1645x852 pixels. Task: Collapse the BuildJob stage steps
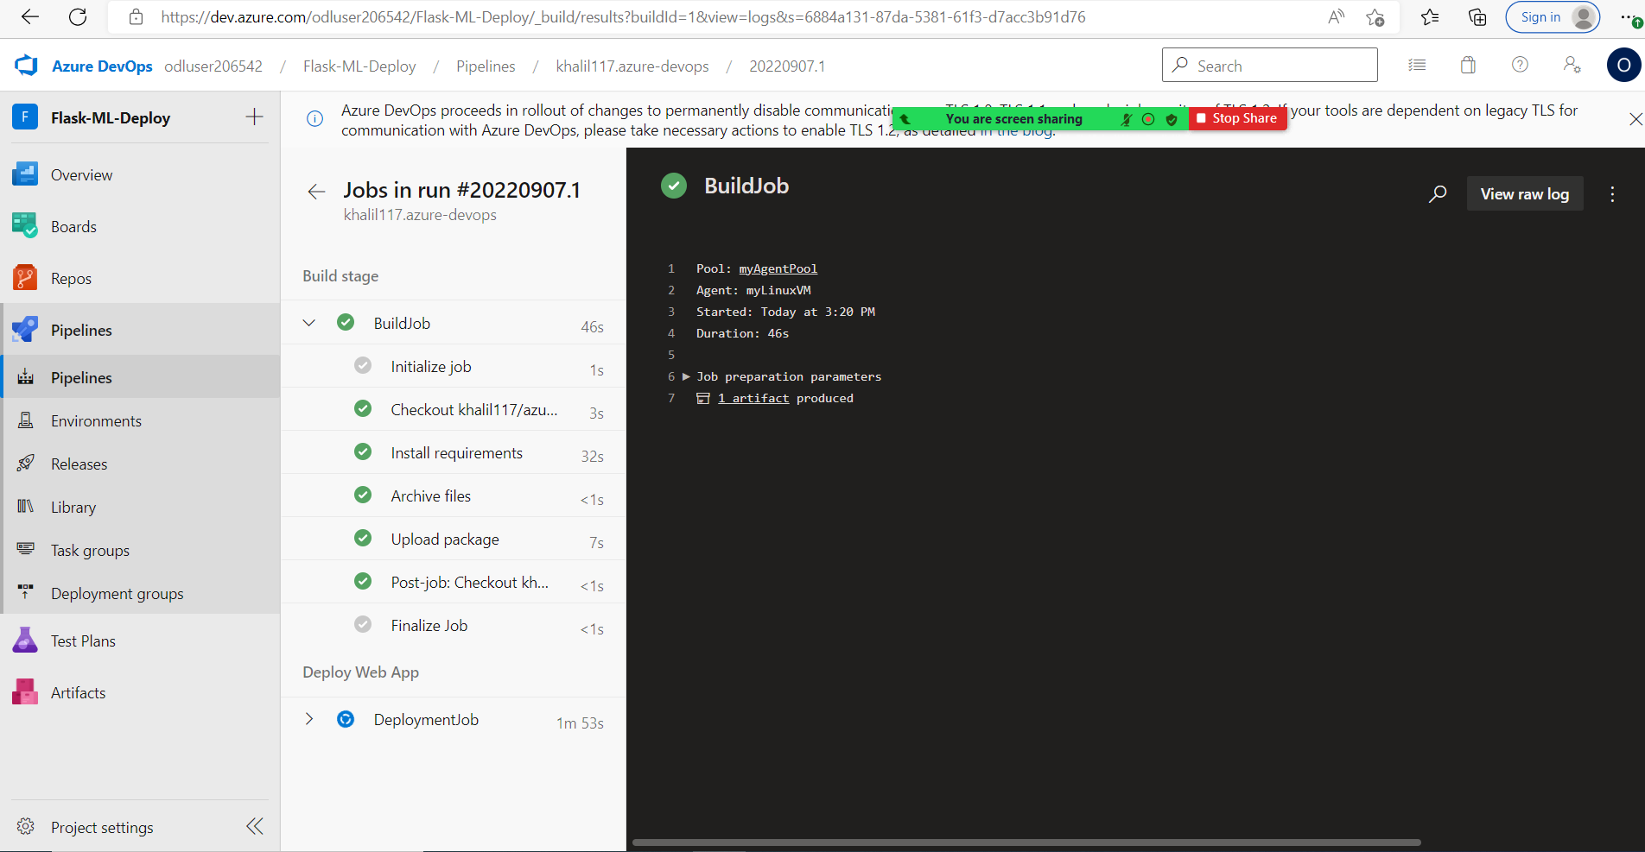[x=308, y=322]
